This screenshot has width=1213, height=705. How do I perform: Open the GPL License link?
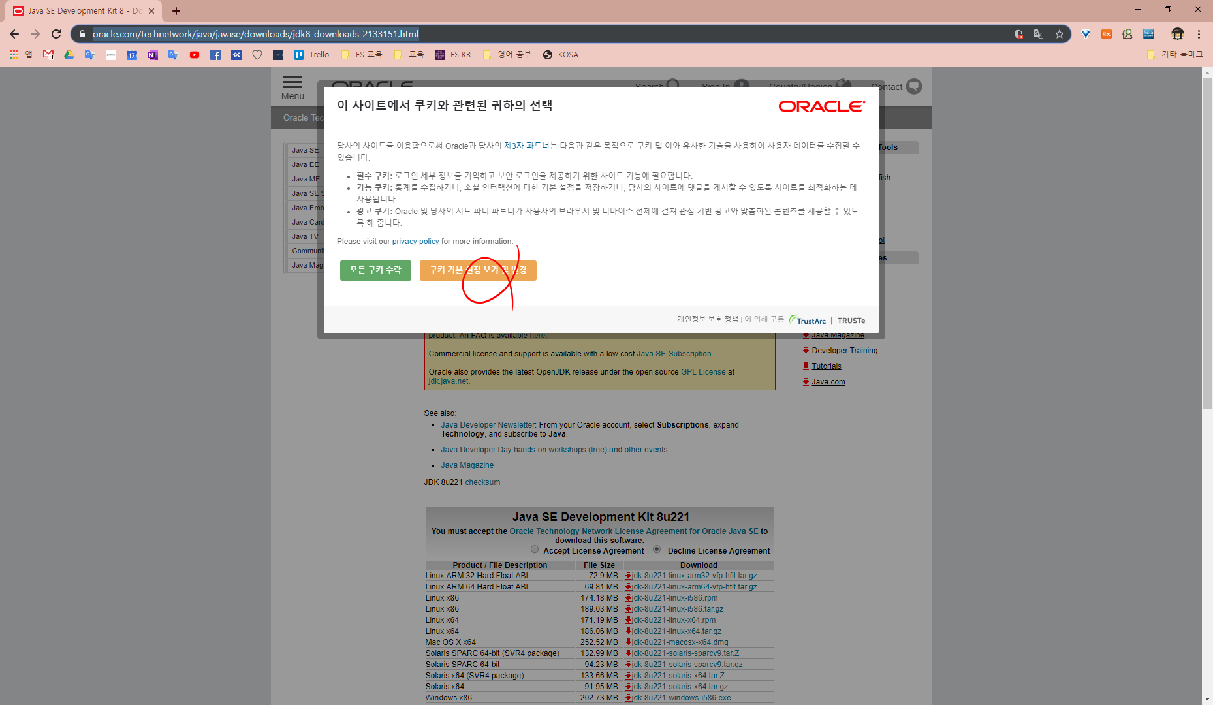(703, 372)
